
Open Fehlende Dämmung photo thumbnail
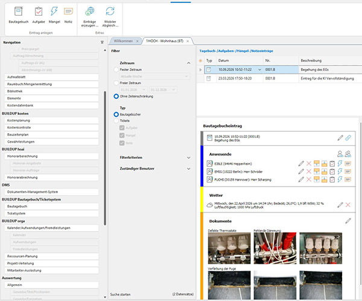click(275, 248)
